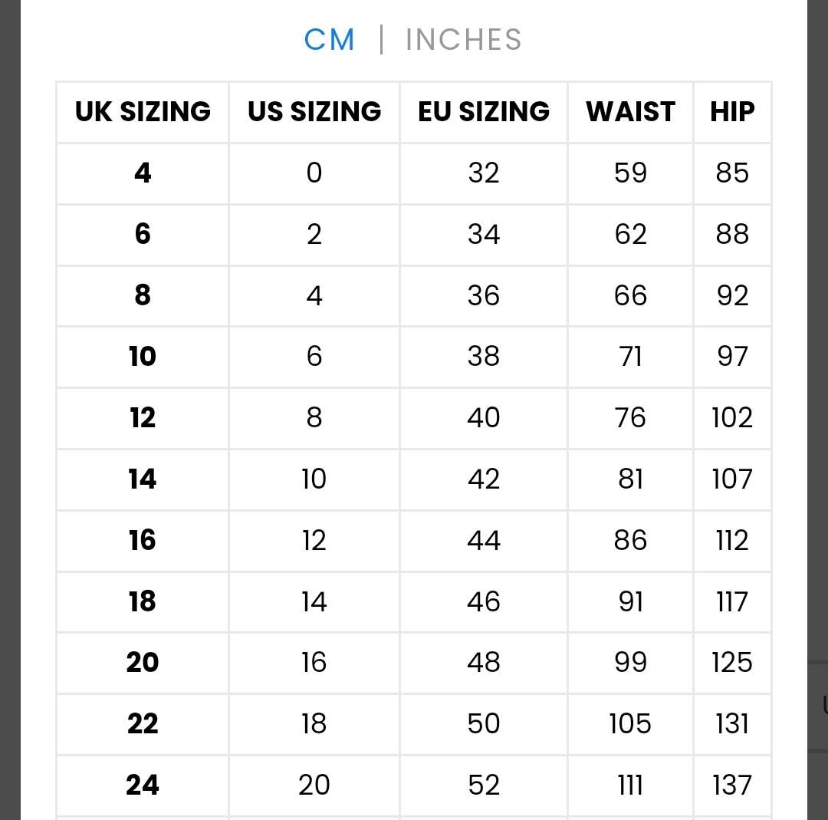The width and height of the screenshot is (828, 820).
Task: Click waist value 105 cell
Action: pos(630,724)
